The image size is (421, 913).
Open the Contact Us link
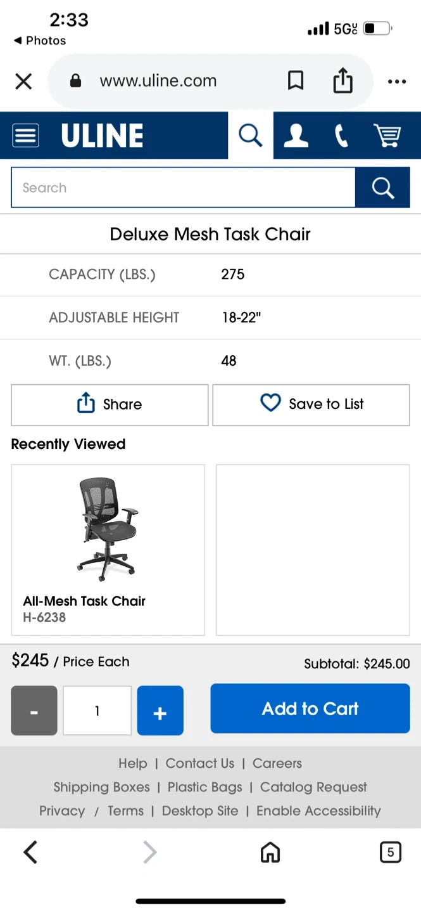click(200, 763)
